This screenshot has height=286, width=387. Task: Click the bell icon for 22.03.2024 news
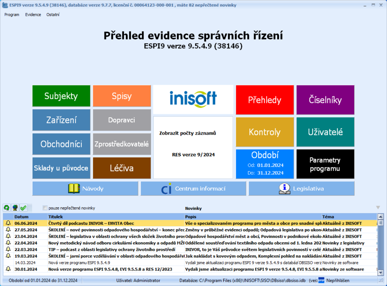[x=8, y=249]
